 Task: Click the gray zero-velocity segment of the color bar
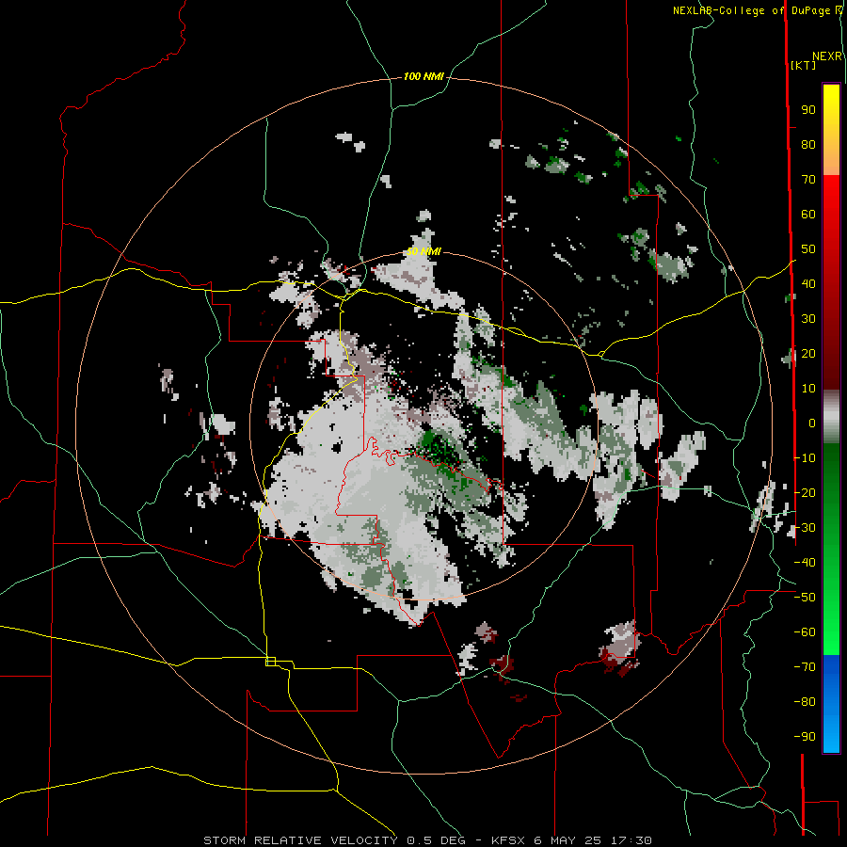[831, 417]
